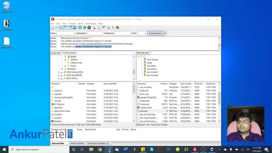This screenshot has width=272, height=153.
Task: Switch to the Successful transfers tab
Action: 98,143
